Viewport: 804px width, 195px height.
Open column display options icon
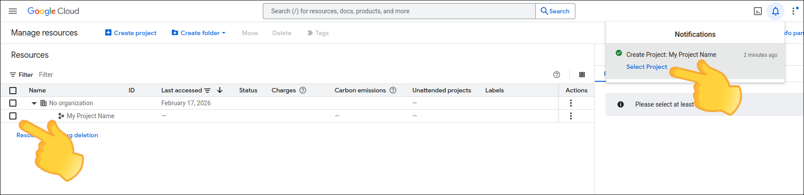582,75
